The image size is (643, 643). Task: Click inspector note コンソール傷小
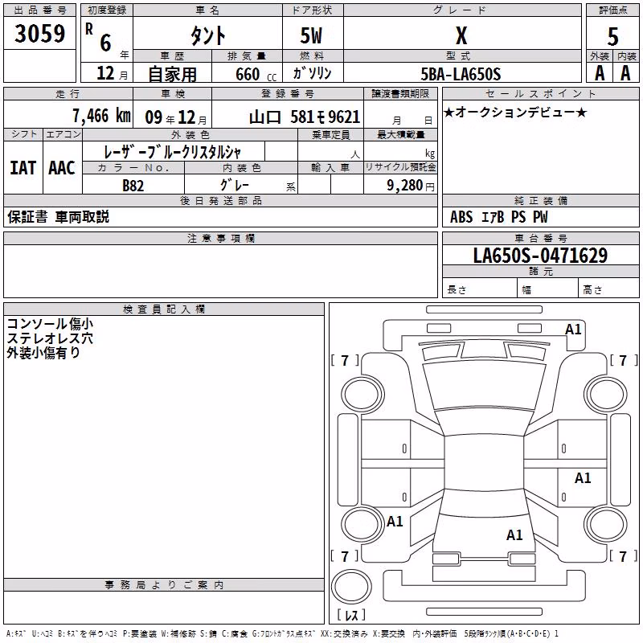pyautogui.click(x=50, y=324)
